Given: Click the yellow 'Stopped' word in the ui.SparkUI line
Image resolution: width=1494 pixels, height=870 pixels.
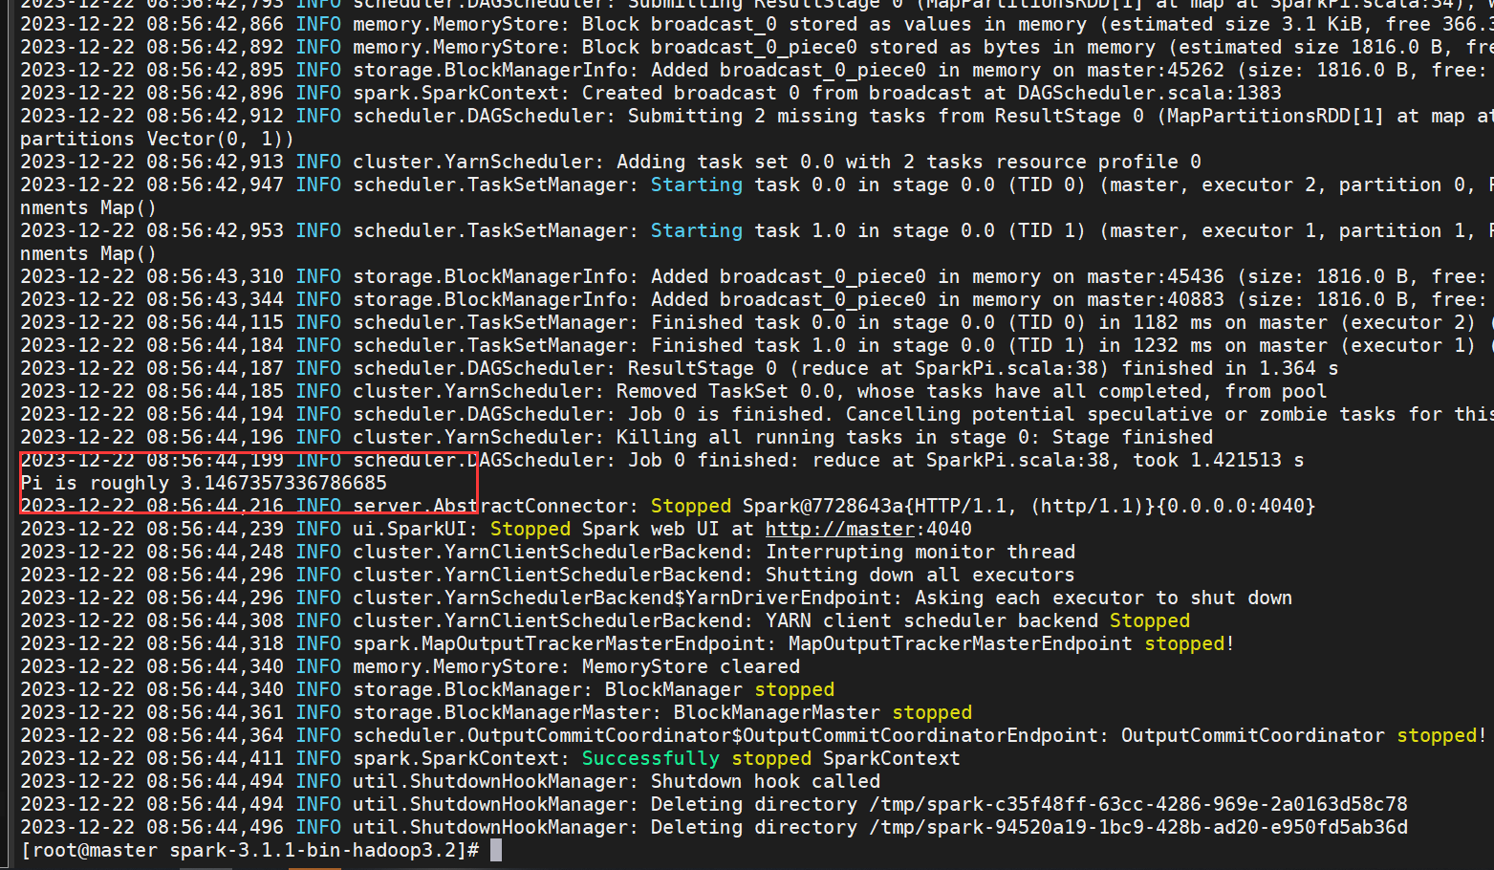Looking at the screenshot, I should 530,529.
